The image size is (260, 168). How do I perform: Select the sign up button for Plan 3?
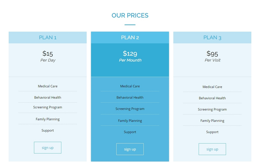(212, 149)
